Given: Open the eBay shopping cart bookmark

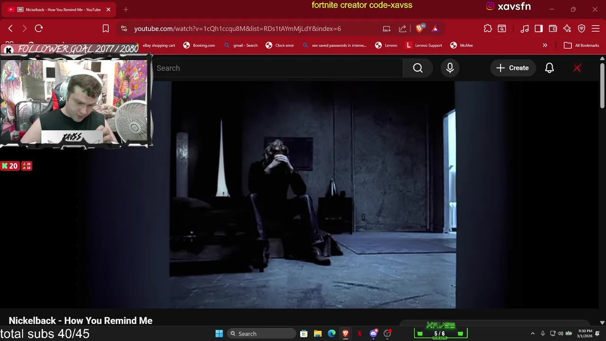Looking at the screenshot, I should [159, 45].
